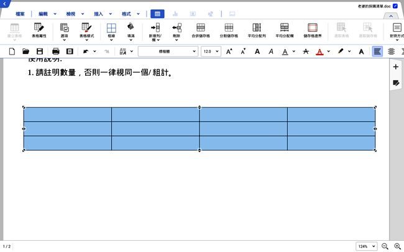The width and height of the screenshot is (404, 252).
Task: Toggle left paragraph alignment
Action: point(377,52)
